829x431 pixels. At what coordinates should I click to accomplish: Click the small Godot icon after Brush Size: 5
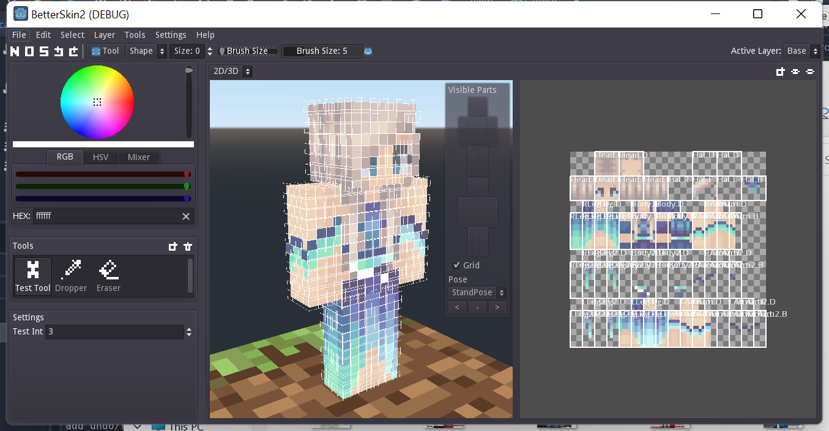point(368,51)
